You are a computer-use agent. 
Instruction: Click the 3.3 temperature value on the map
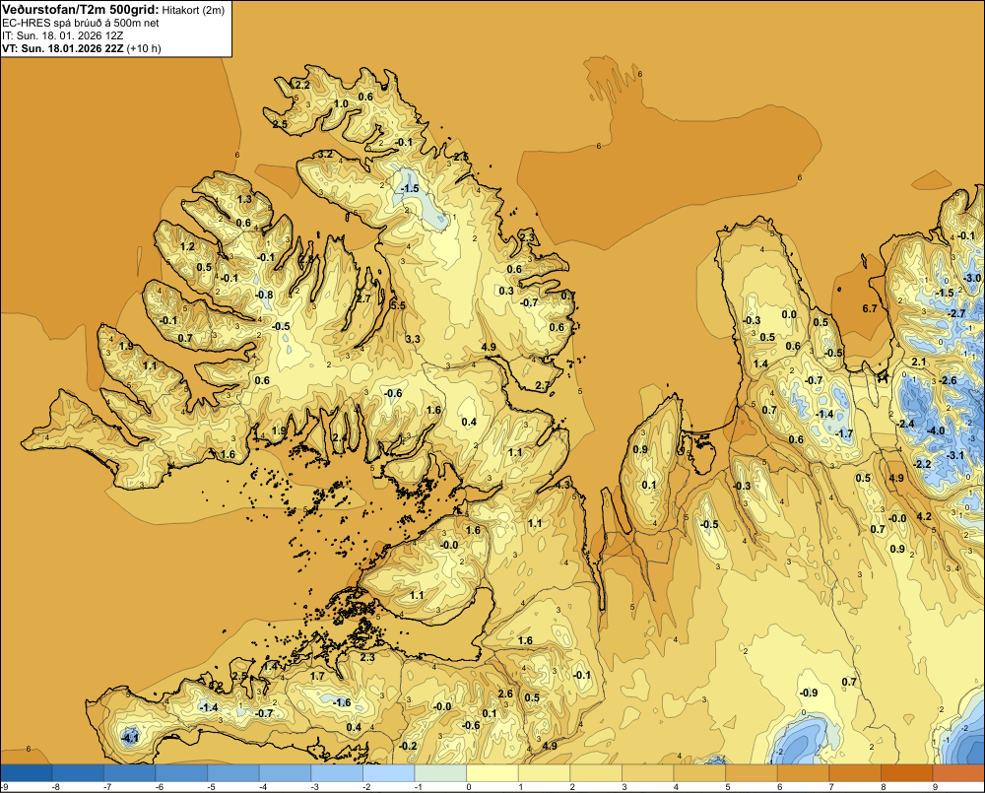[x=413, y=339]
